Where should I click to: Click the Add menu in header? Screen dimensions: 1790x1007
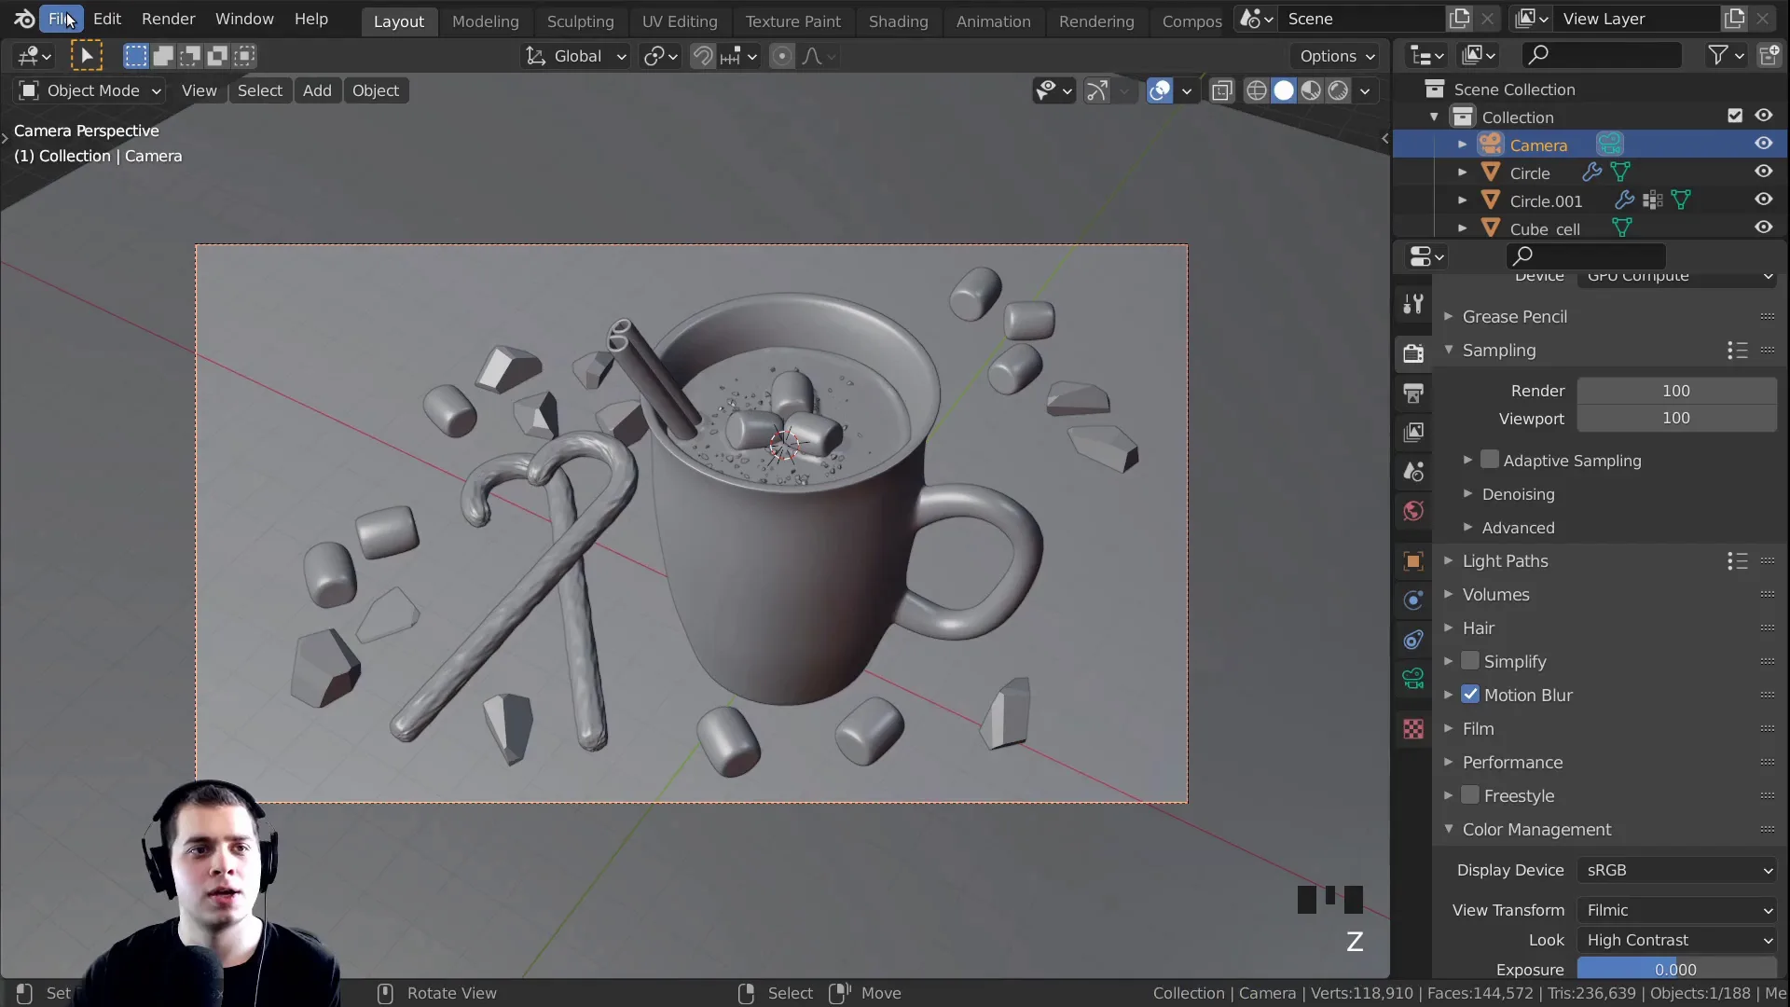(317, 90)
